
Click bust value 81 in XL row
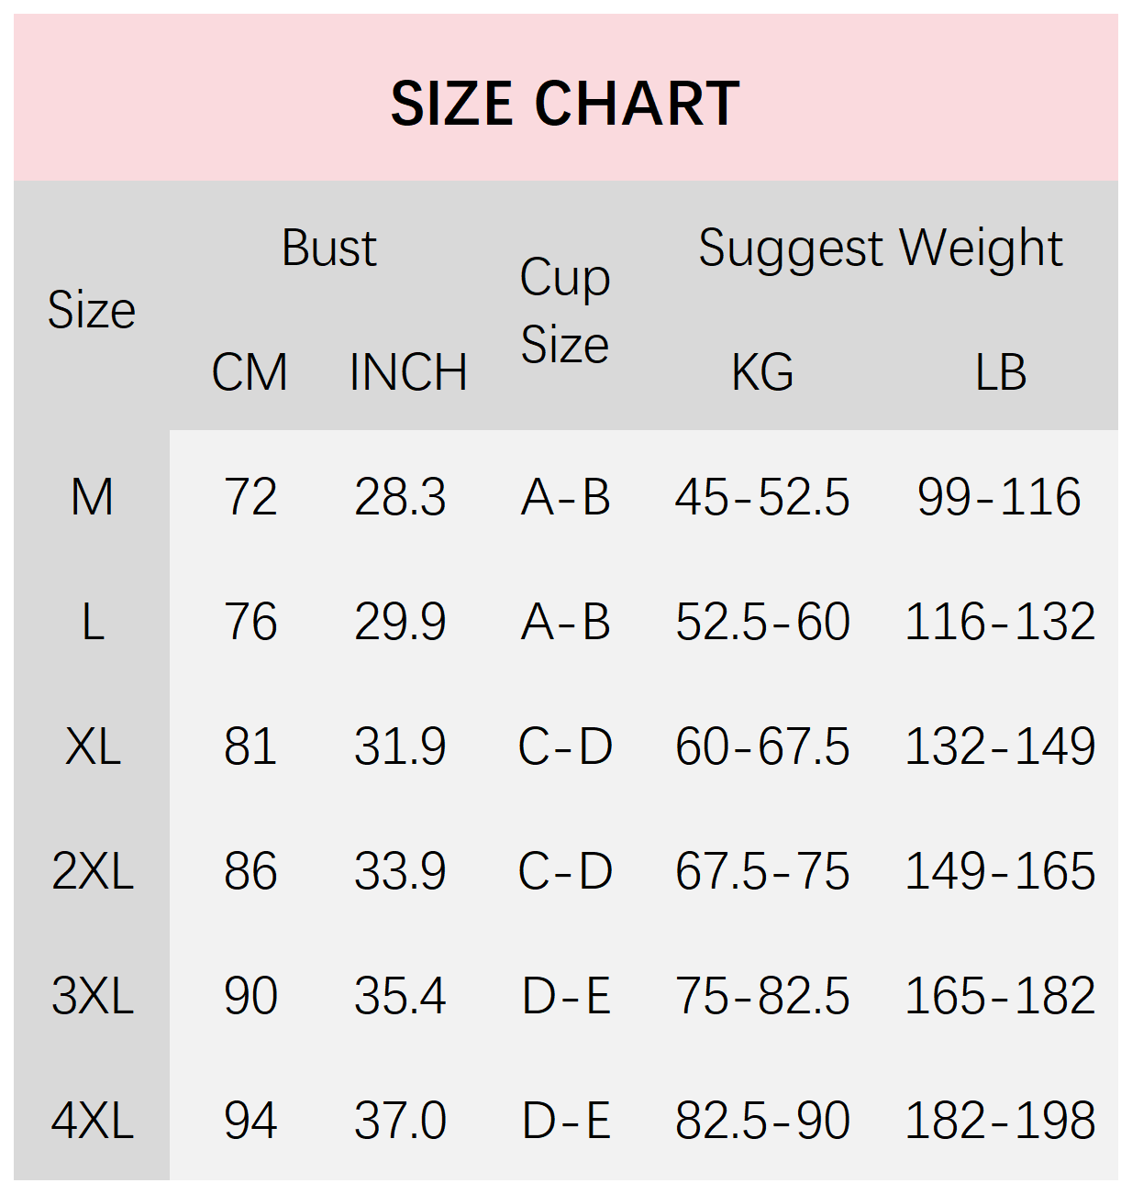click(x=250, y=746)
